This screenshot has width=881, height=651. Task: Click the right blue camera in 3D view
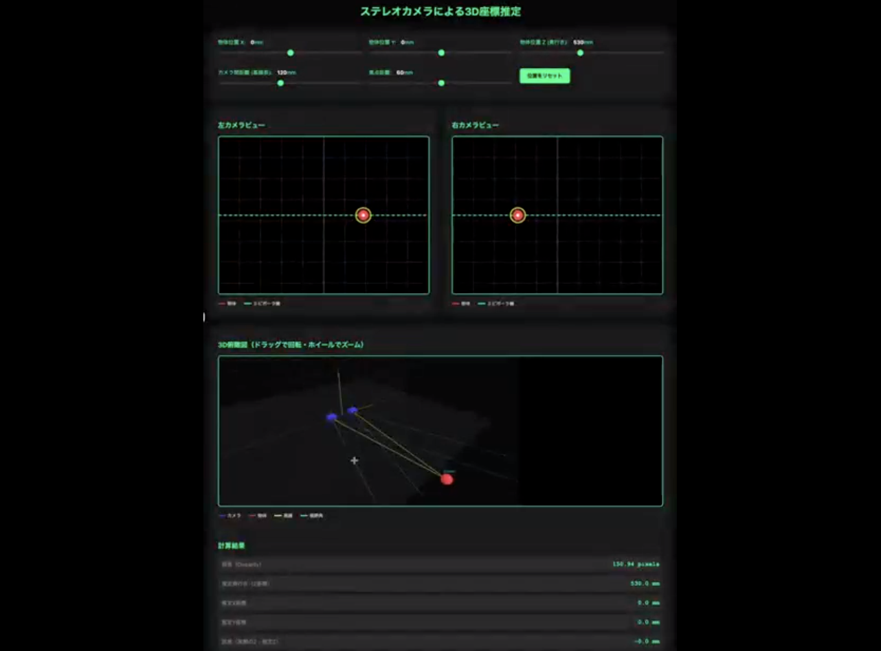(x=353, y=410)
